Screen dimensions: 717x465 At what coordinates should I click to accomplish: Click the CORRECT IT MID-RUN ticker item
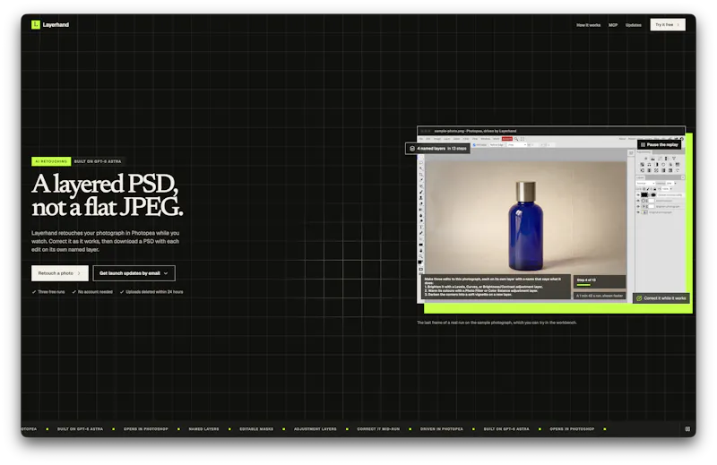coord(378,429)
